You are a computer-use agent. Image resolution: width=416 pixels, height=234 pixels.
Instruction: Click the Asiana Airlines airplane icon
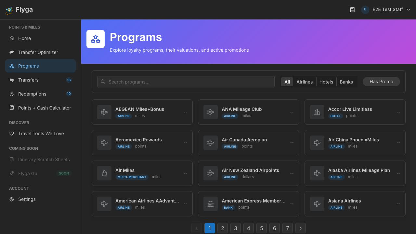(x=317, y=204)
